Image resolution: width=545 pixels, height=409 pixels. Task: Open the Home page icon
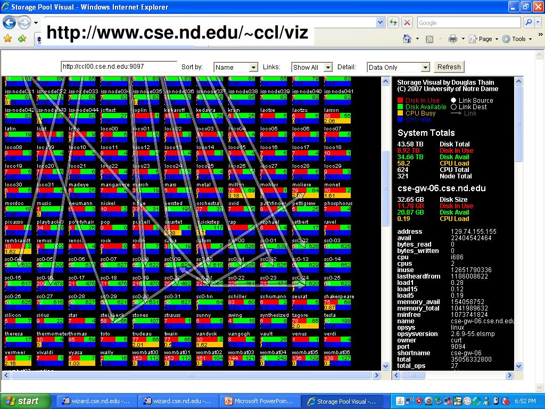tap(407, 39)
